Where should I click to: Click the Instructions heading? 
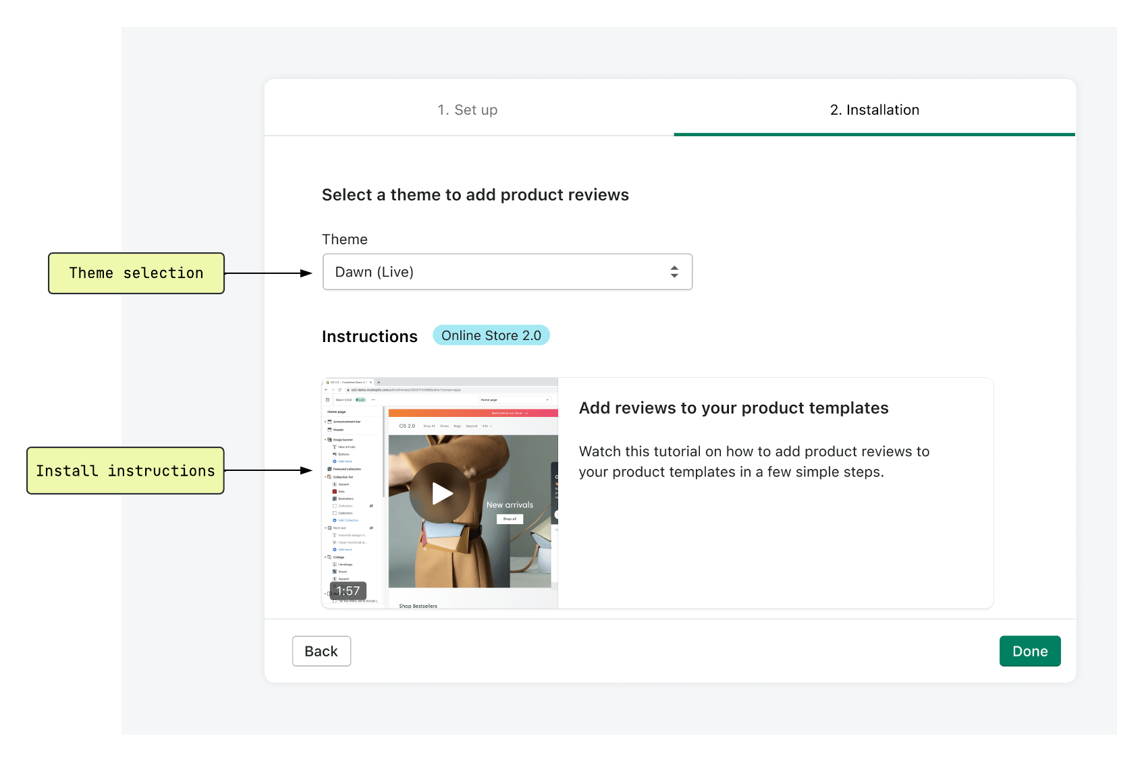coord(370,337)
